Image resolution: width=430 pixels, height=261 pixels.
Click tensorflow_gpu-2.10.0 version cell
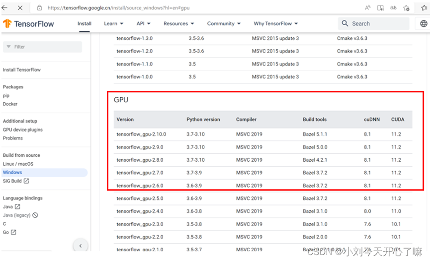coord(141,134)
